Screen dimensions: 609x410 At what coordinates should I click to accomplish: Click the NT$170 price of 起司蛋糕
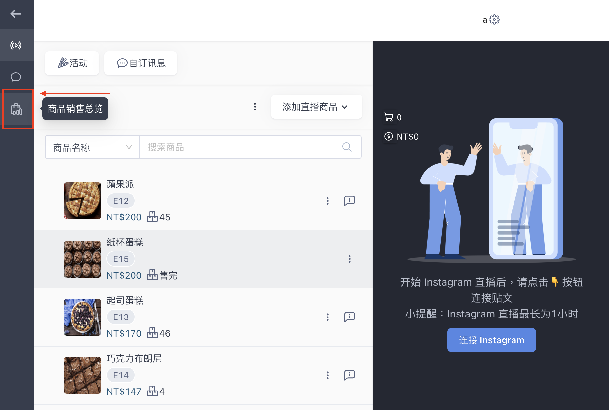pos(124,333)
